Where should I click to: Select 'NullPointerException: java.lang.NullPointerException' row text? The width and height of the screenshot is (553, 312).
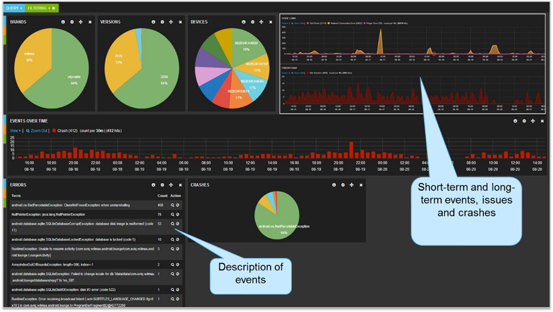click(x=48, y=214)
